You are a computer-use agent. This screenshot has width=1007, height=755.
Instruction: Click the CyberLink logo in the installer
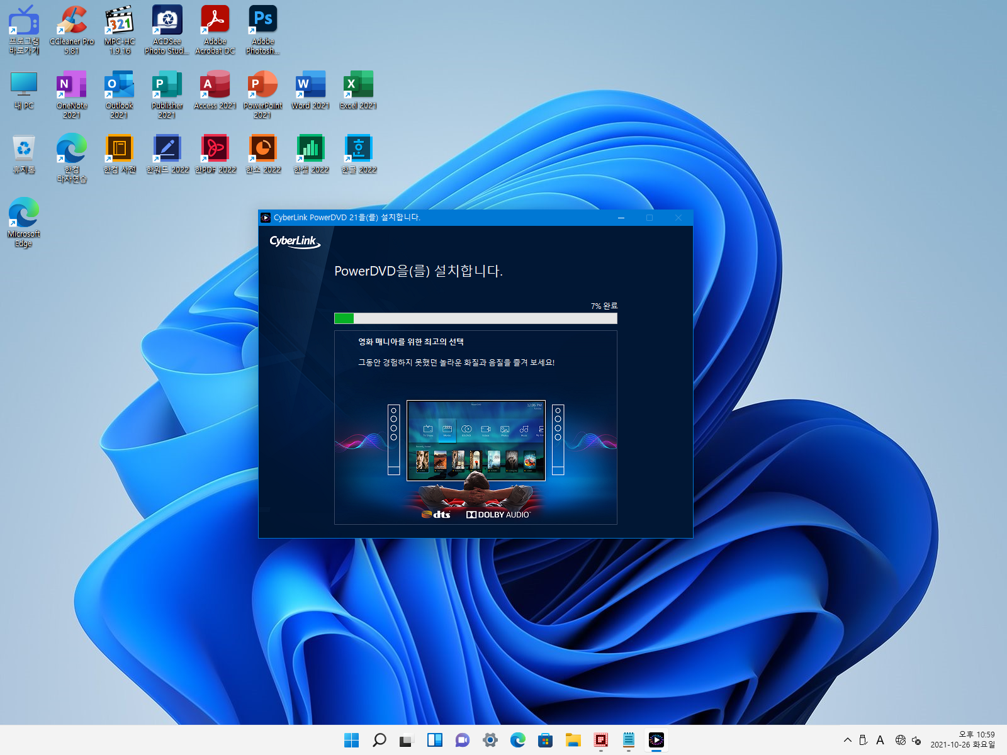295,242
